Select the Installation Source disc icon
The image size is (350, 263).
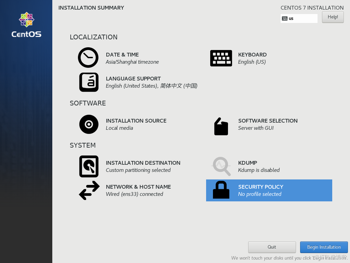(x=89, y=125)
